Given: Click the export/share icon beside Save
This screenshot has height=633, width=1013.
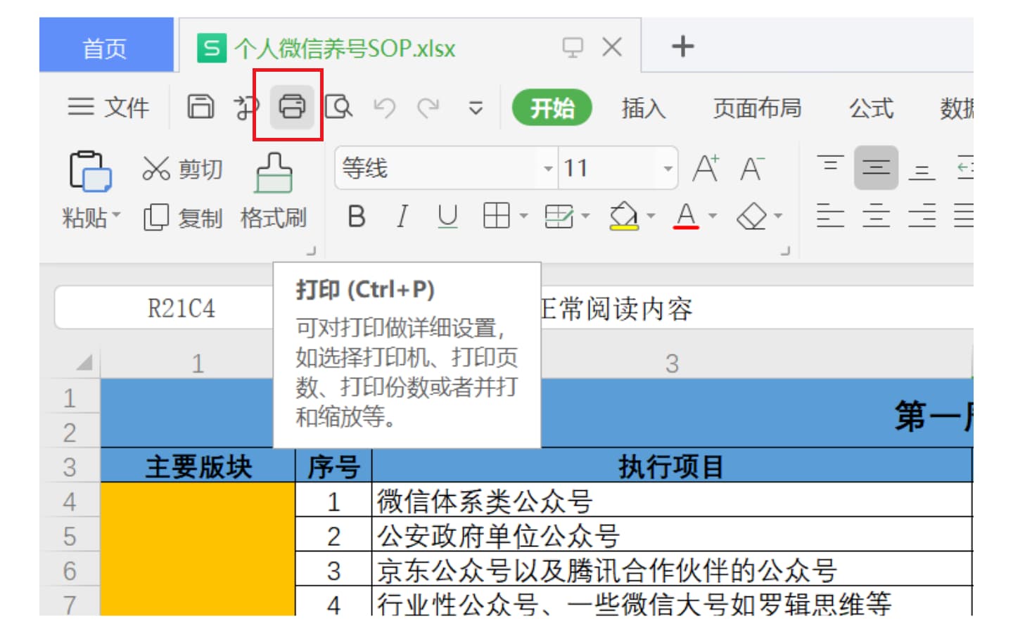Looking at the screenshot, I should click(246, 107).
